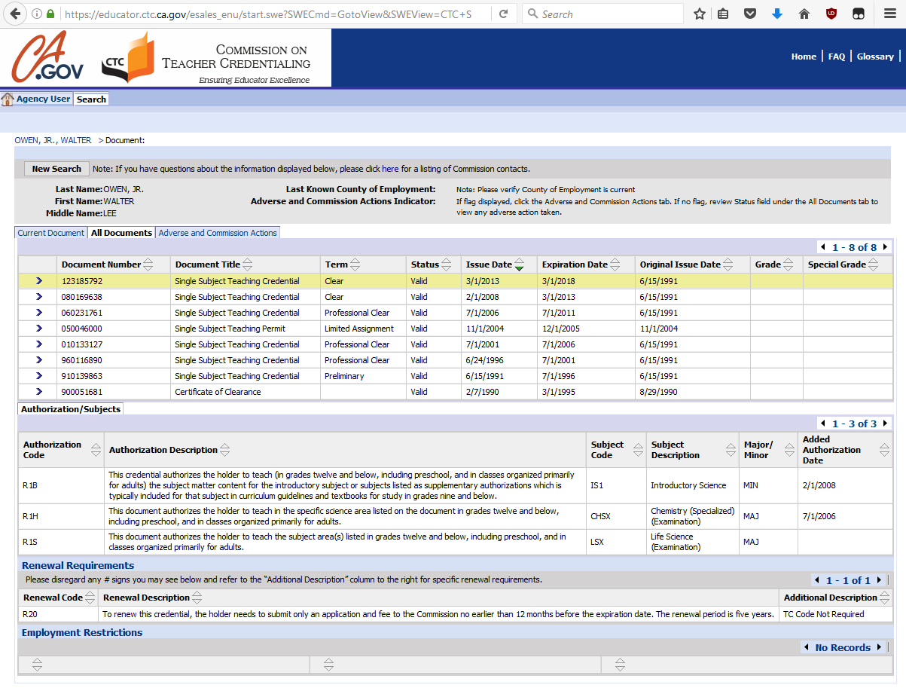The width and height of the screenshot is (906, 691).
Task: Select row arrow for document 960116890
Action: [x=39, y=360]
